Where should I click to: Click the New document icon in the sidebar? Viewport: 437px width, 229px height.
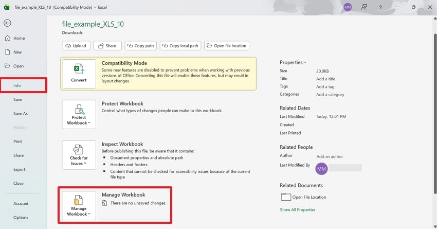click(8, 52)
